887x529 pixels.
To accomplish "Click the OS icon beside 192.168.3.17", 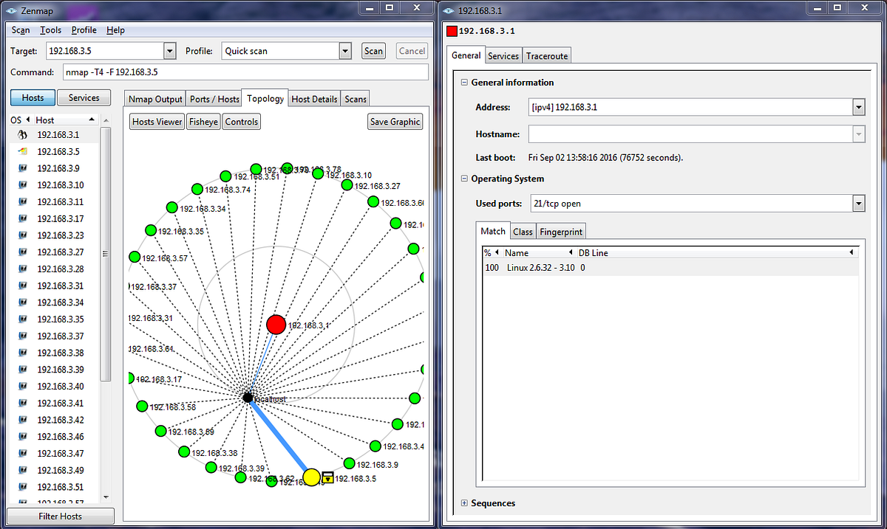I will (x=22, y=219).
